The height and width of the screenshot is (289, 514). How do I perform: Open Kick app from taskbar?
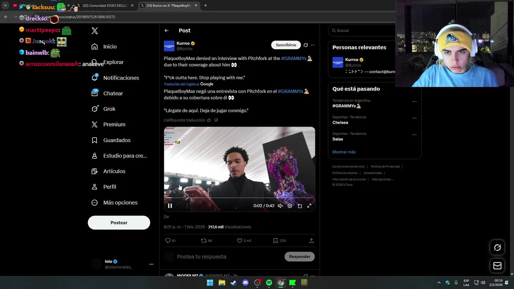(292, 283)
